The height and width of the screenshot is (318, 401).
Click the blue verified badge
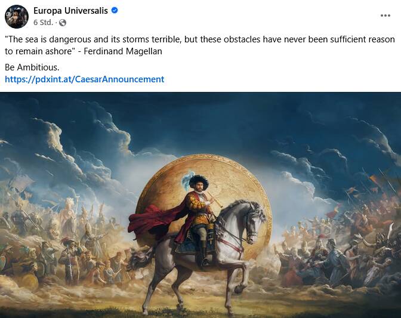[x=115, y=10]
